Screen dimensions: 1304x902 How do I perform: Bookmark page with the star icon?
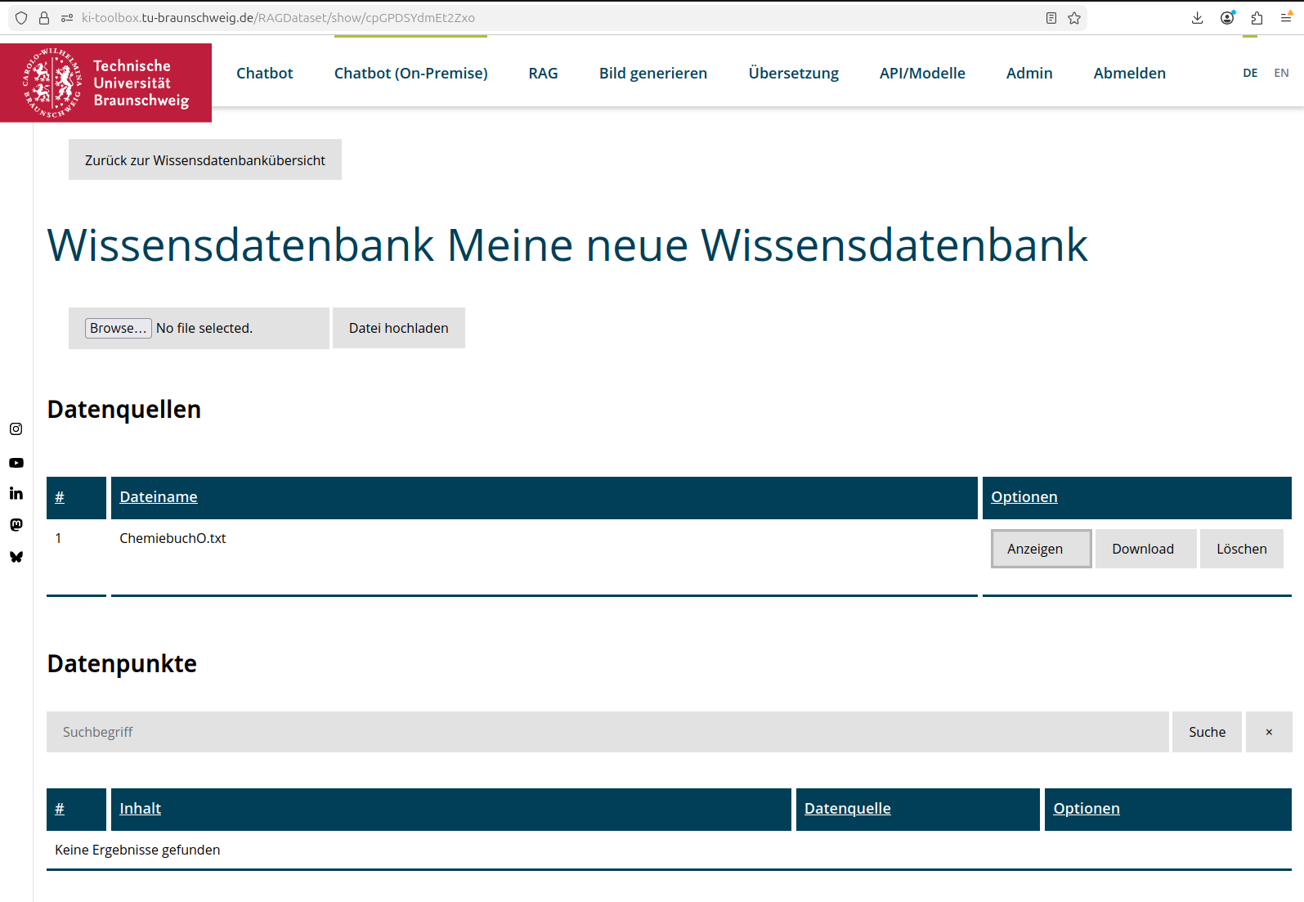coord(1074,18)
